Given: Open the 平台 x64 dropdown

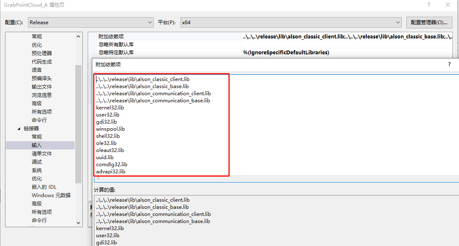Looking at the screenshot, I should pyautogui.click(x=398, y=23).
